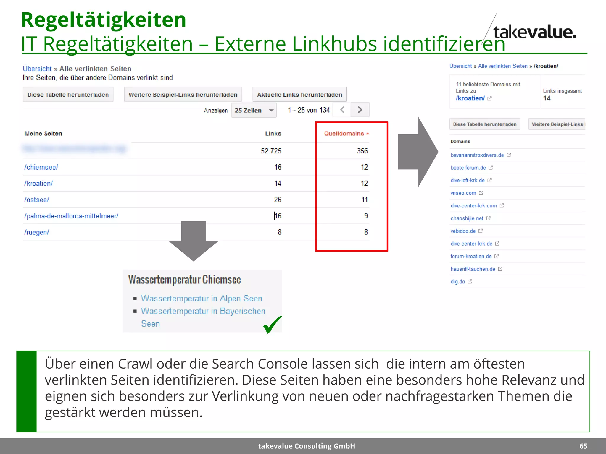Go to next page of results arrow
Image resolution: width=606 pixels, height=454 pixels.
click(x=360, y=110)
